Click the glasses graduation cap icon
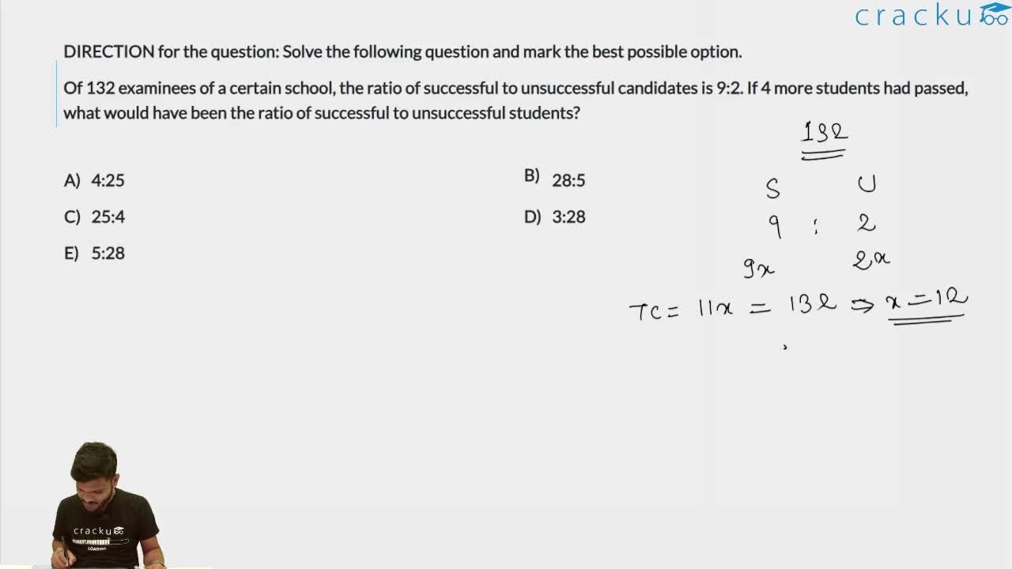 click(x=995, y=14)
